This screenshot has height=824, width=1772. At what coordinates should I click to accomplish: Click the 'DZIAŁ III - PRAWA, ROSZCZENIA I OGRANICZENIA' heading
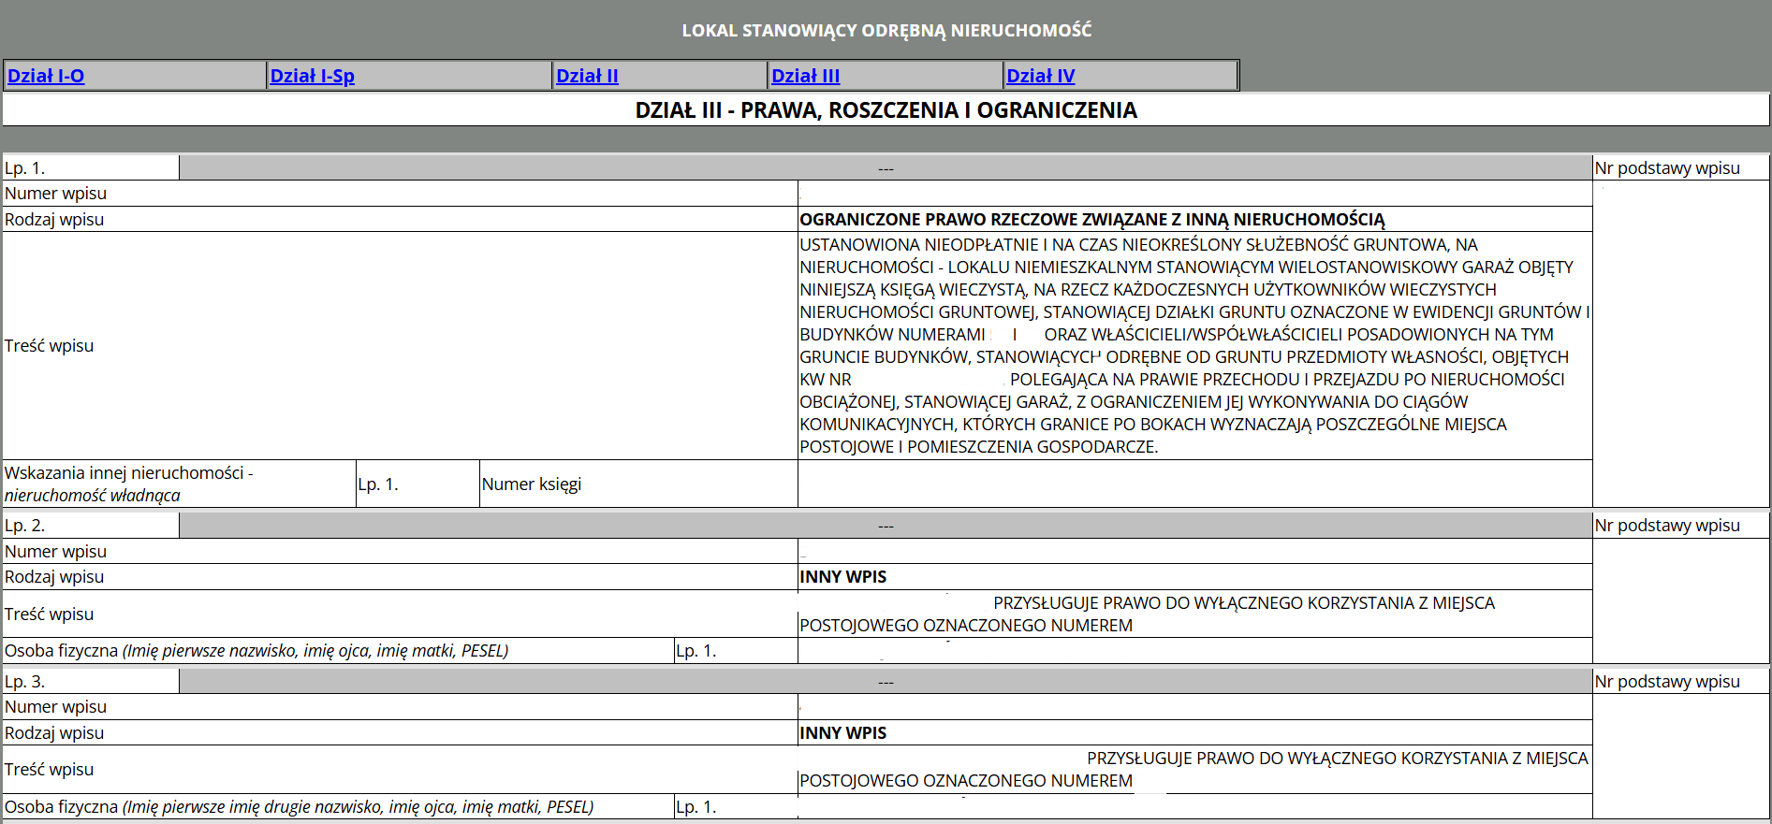tap(886, 110)
